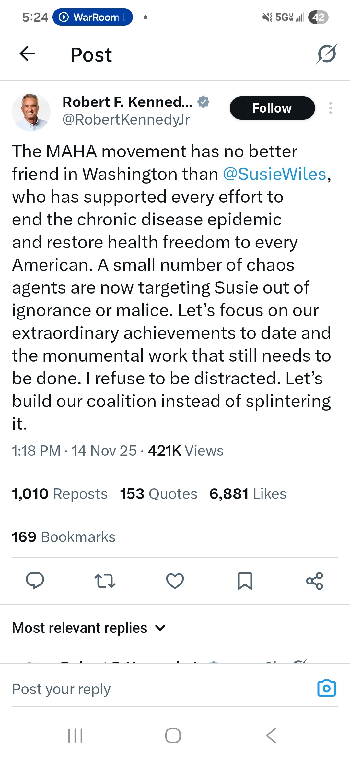Tap the back arrow icon
The width and height of the screenshot is (350, 759).
[x=28, y=54]
